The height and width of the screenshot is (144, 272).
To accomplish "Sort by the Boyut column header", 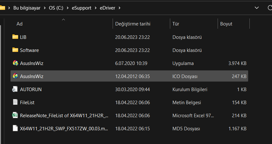I will (x=226, y=24).
